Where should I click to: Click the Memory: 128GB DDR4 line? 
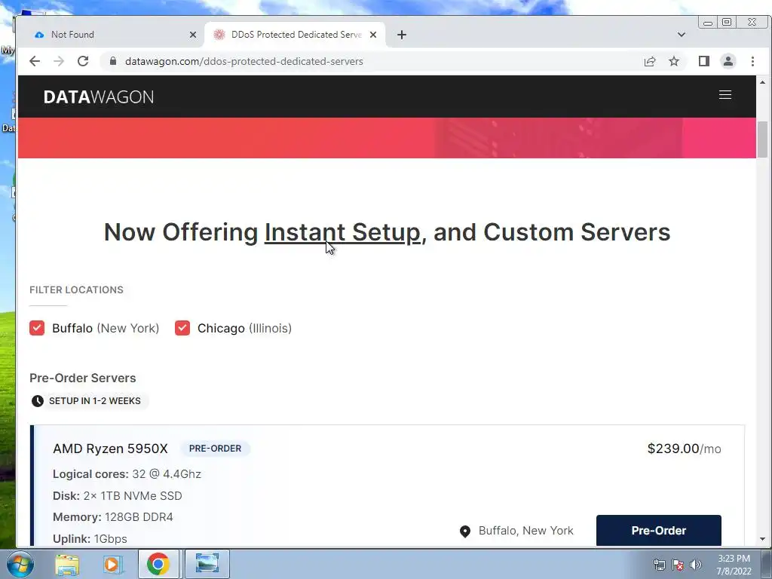(x=113, y=517)
